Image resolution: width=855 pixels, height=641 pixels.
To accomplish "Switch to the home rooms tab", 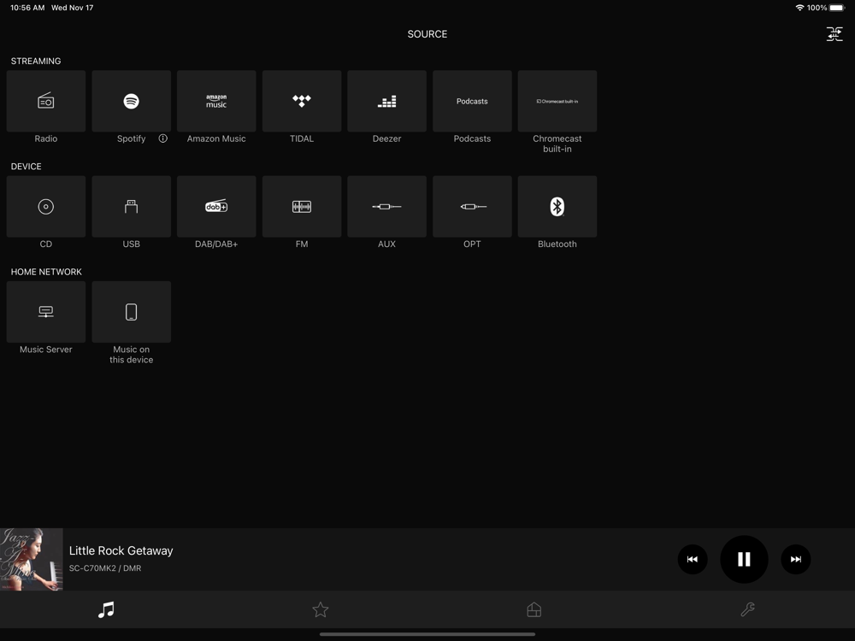I will point(534,609).
